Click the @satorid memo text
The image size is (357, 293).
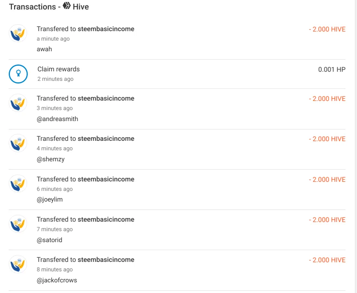(49, 240)
